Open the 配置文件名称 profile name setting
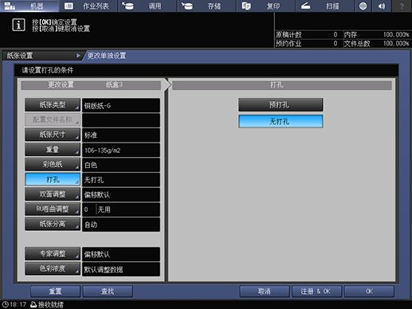This screenshot has height=309, width=412. (x=53, y=119)
